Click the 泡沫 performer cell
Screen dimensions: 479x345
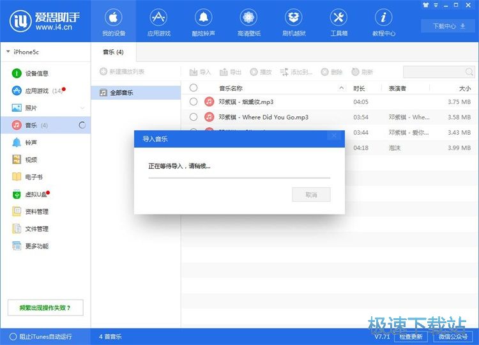[x=395, y=148]
